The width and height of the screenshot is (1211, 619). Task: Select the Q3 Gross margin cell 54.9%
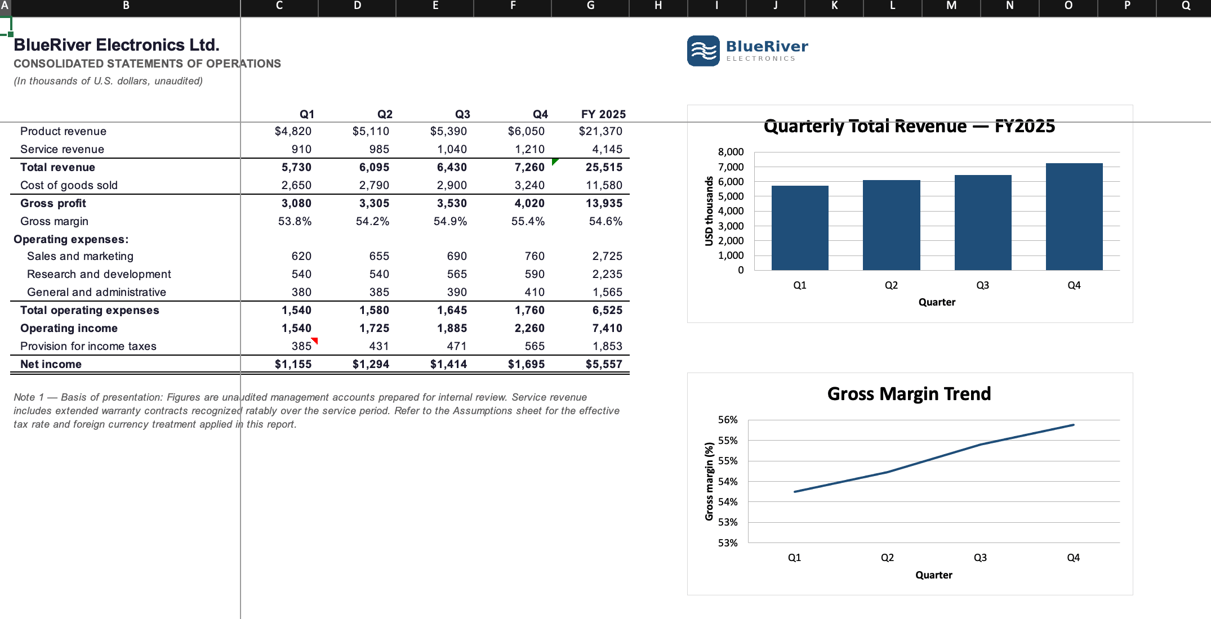pos(435,221)
